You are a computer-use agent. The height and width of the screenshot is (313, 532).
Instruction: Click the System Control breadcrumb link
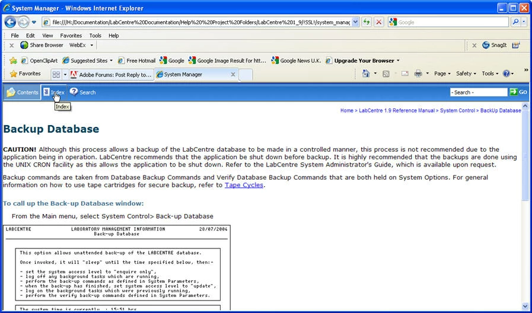(x=457, y=110)
